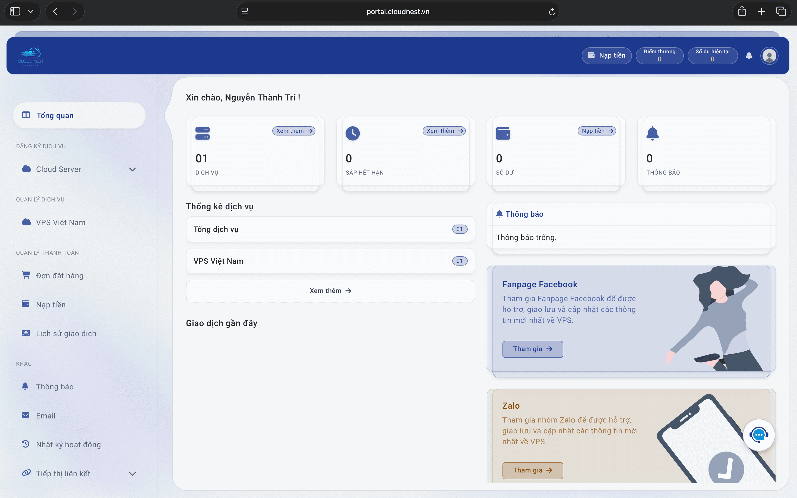This screenshot has height=498, width=797.
Task: Go forward in browser history
Action: pos(74,11)
